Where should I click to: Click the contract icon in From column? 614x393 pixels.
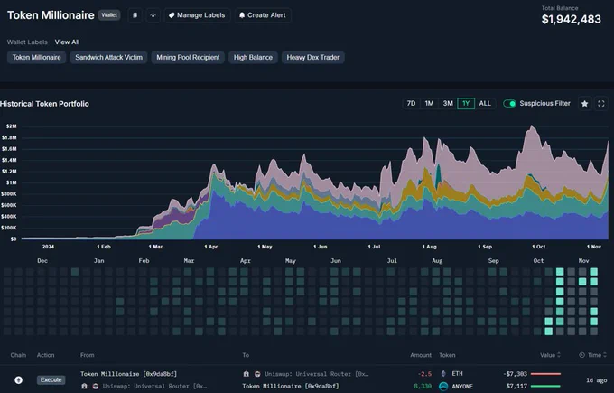tap(84, 386)
